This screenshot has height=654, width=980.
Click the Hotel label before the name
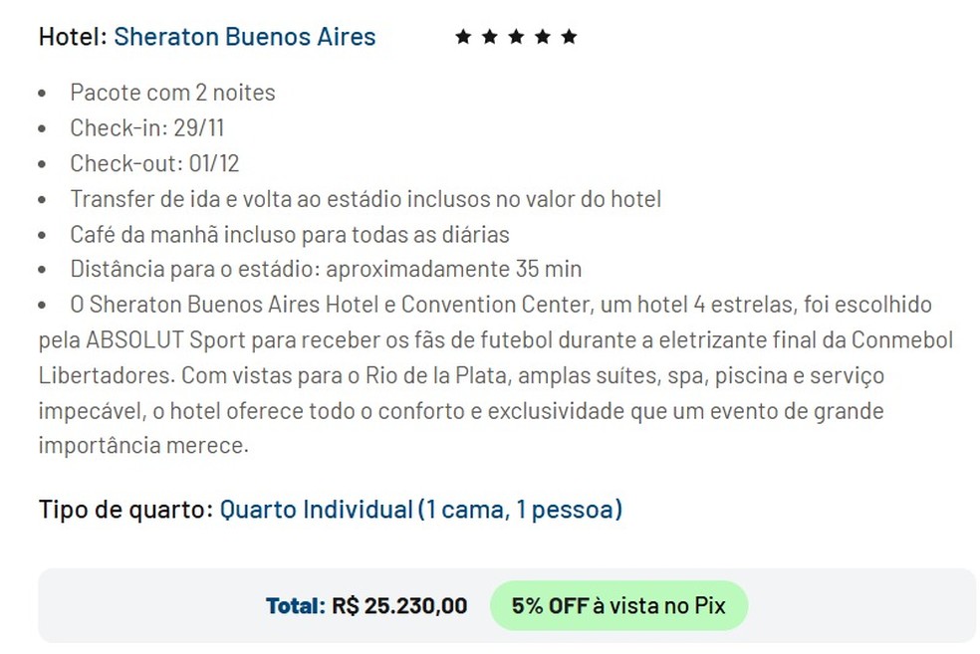point(72,37)
